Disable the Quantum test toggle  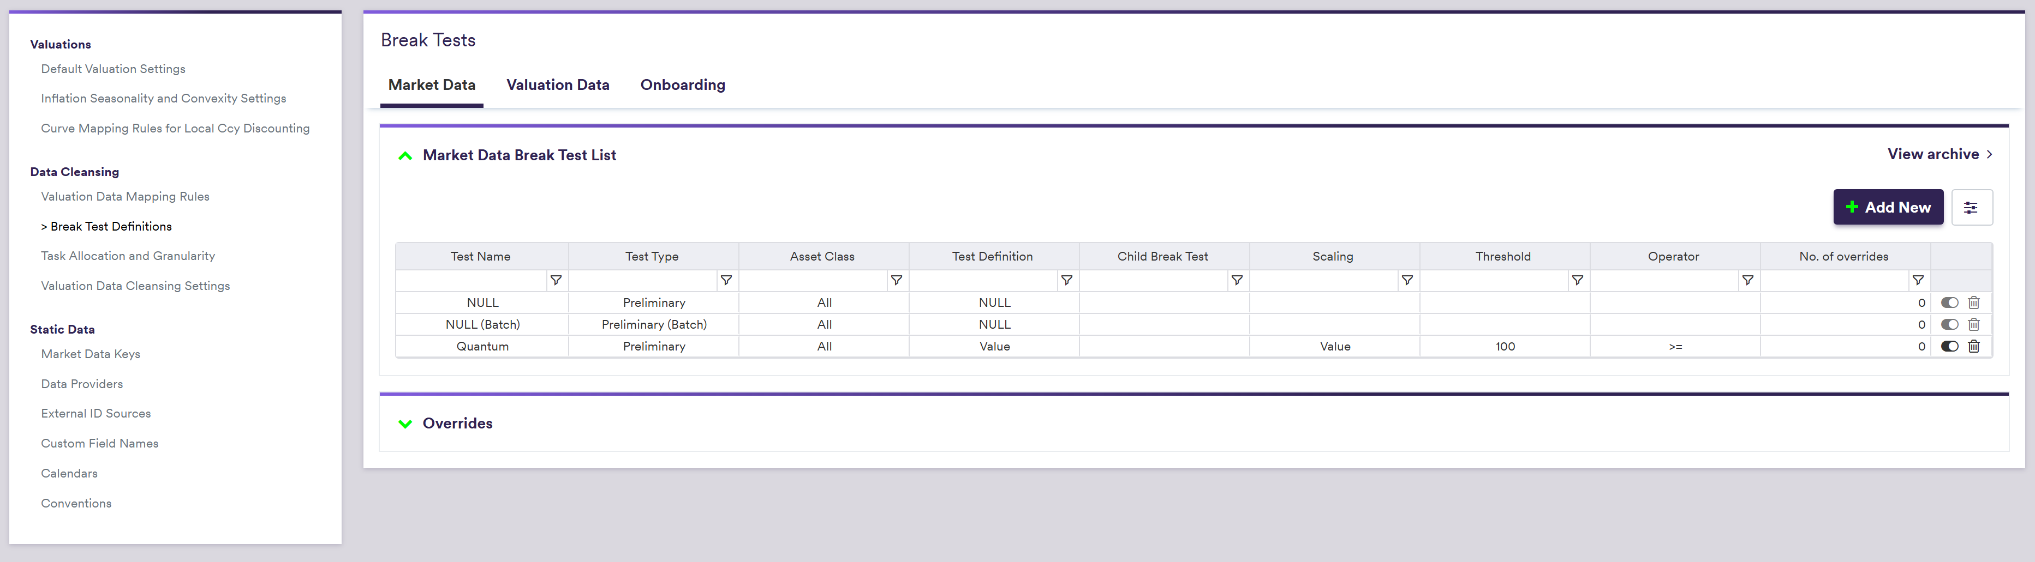[x=1949, y=347]
